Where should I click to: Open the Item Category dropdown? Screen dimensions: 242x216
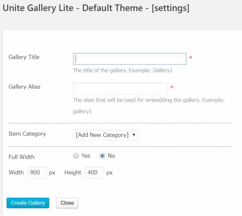point(106,135)
